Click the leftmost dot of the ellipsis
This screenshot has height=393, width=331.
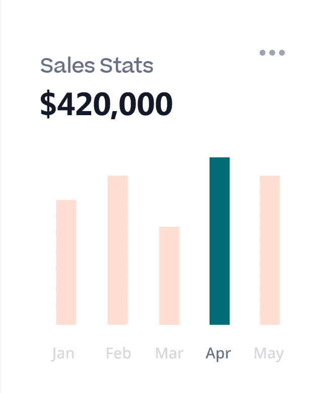pos(262,53)
